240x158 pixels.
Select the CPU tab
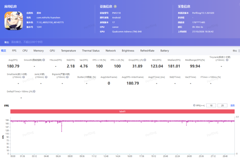pyautogui.click(x=25, y=51)
